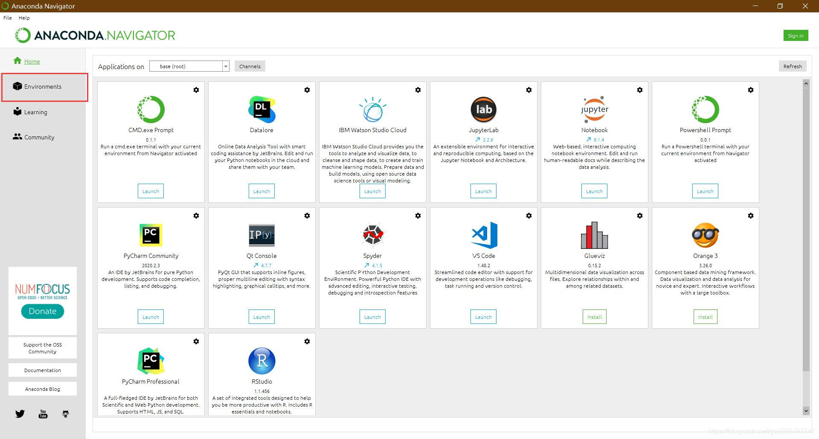Open settings gear on PyCharm Community card
This screenshot has height=439, width=819.
196,216
